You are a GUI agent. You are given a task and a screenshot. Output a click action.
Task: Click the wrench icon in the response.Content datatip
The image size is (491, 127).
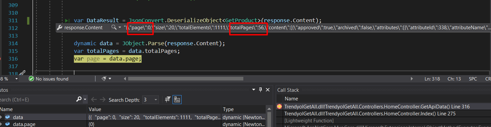(60, 28)
